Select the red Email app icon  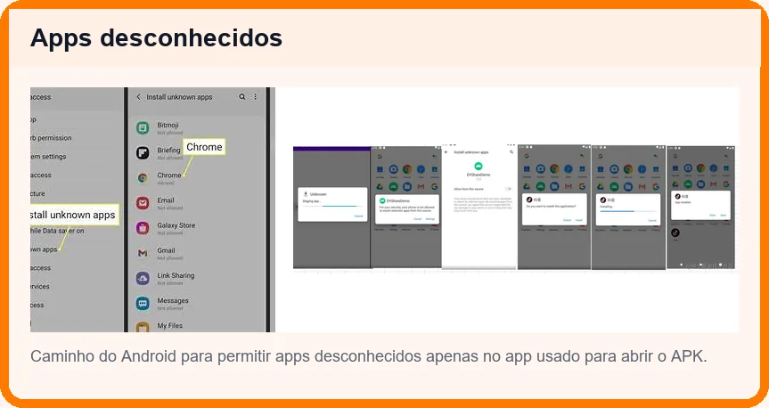143,203
